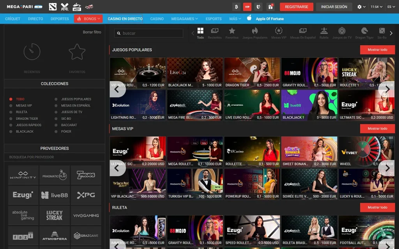Open the Casino tab
The height and width of the screenshot is (249, 399).
tap(157, 19)
